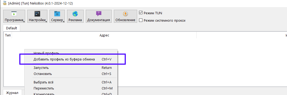This screenshot has height=95, width=287.
Task: Open Документация help button
Action: 99,16
